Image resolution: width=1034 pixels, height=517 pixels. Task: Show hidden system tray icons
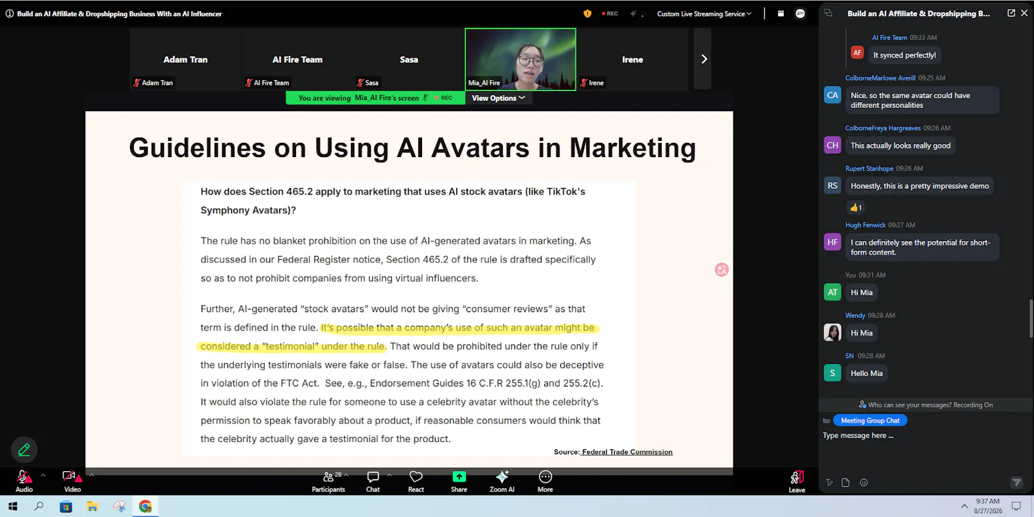964,507
